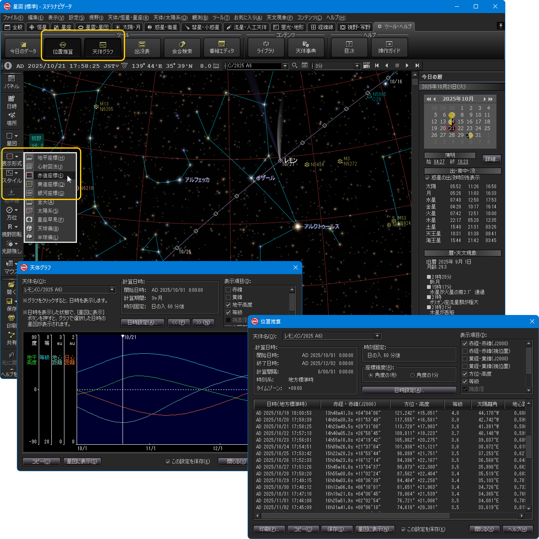The height and width of the screenshot is (539, 539).
Task: Choose 赤道座標(E) from the menu
Action: coord(50,176)
